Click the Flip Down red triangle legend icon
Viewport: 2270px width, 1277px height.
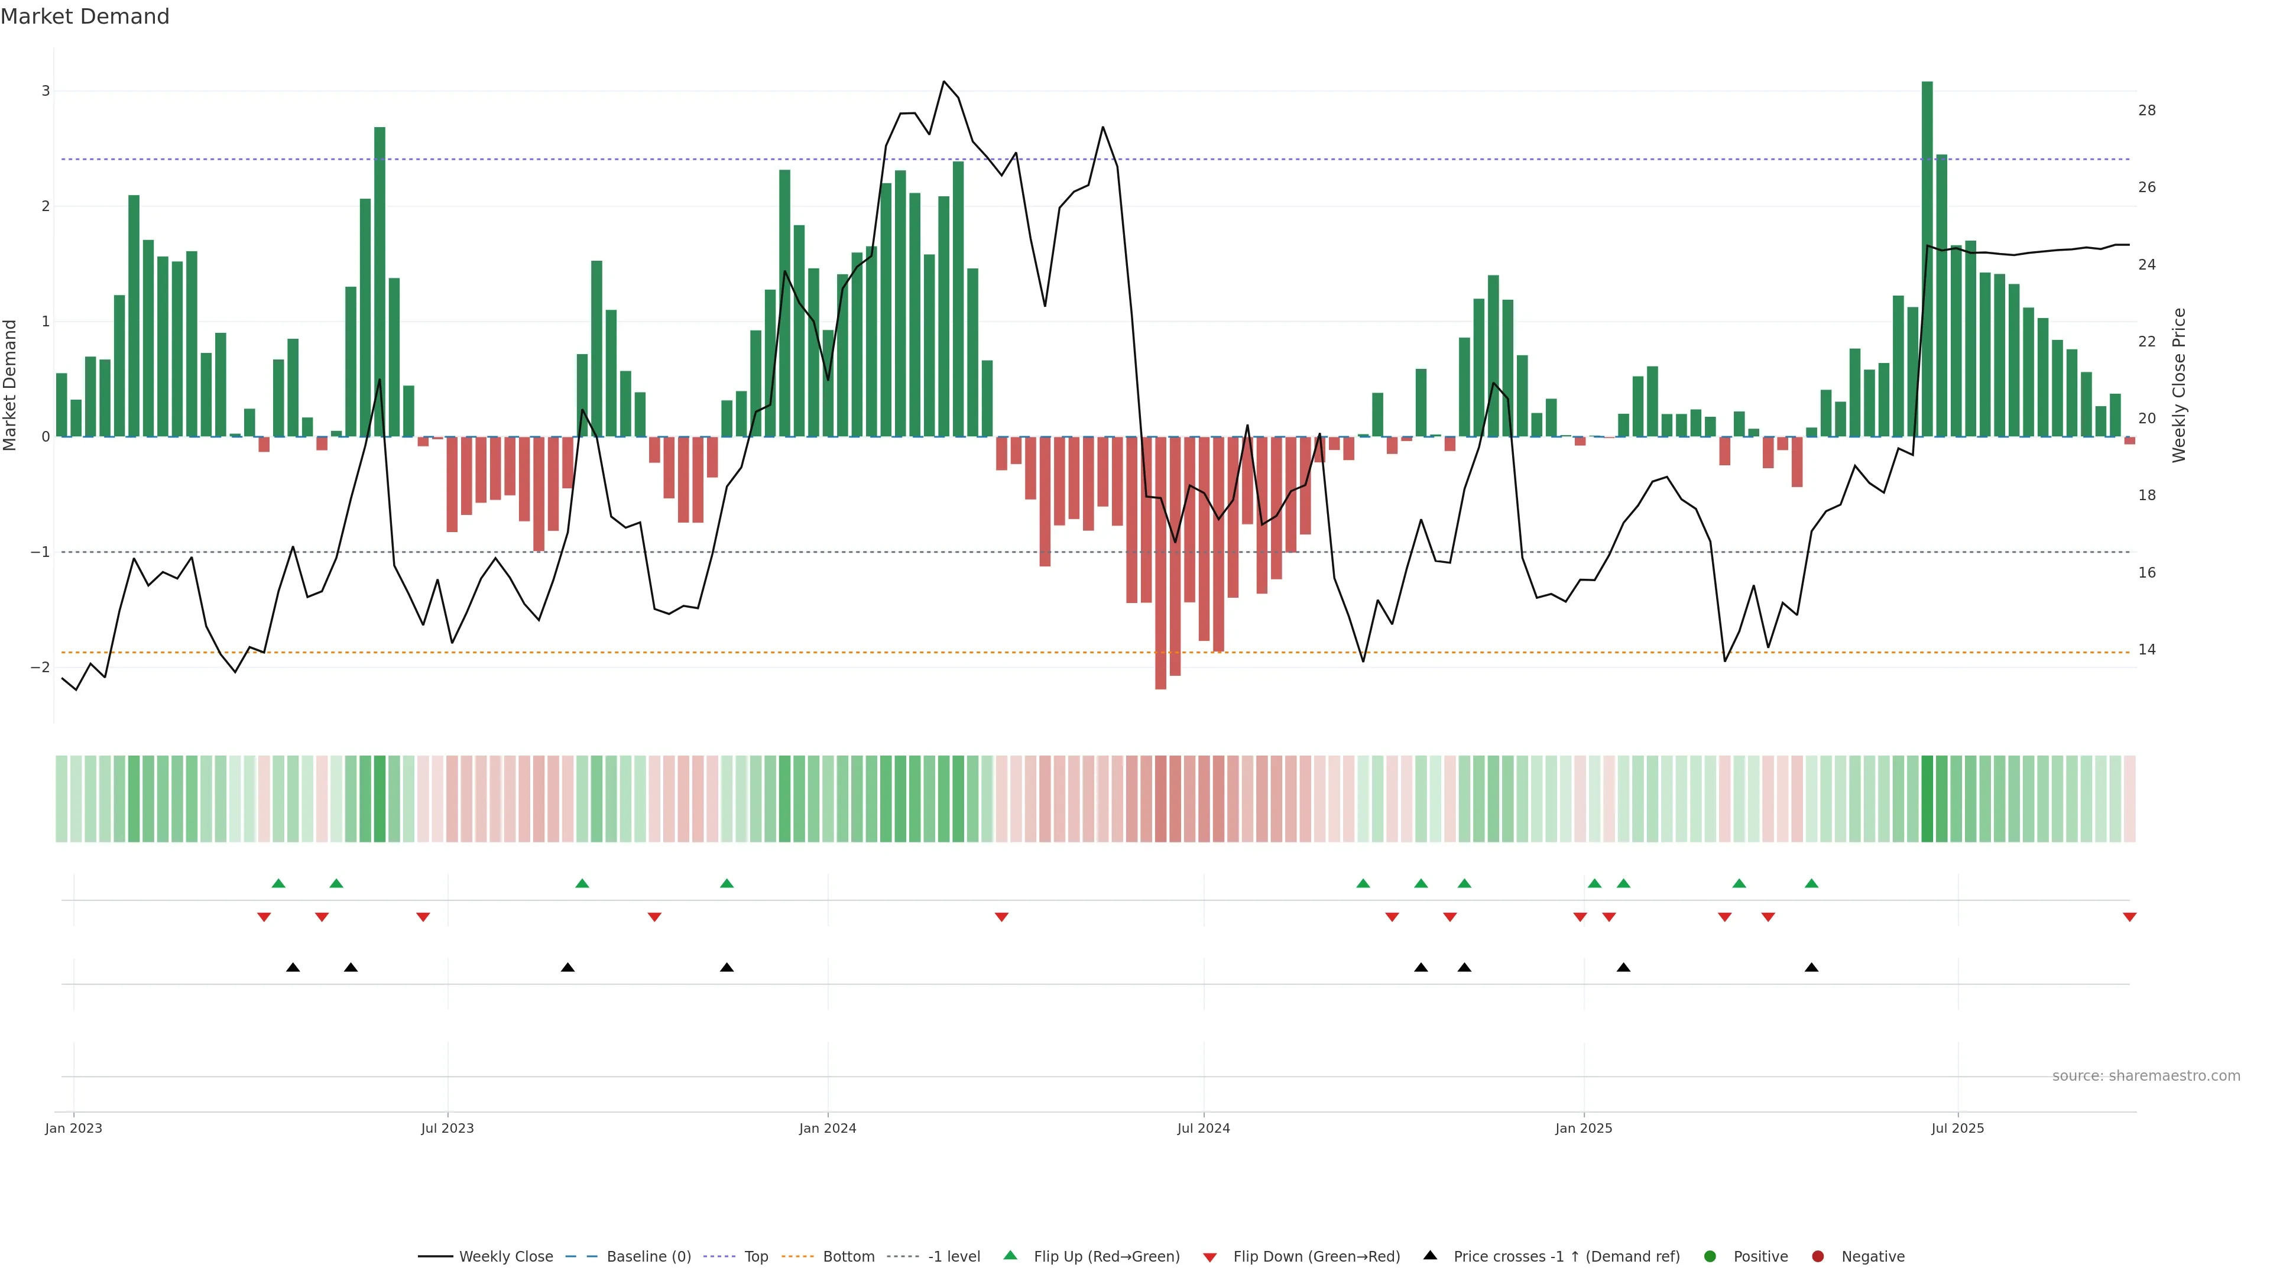coord(1210,1257)
